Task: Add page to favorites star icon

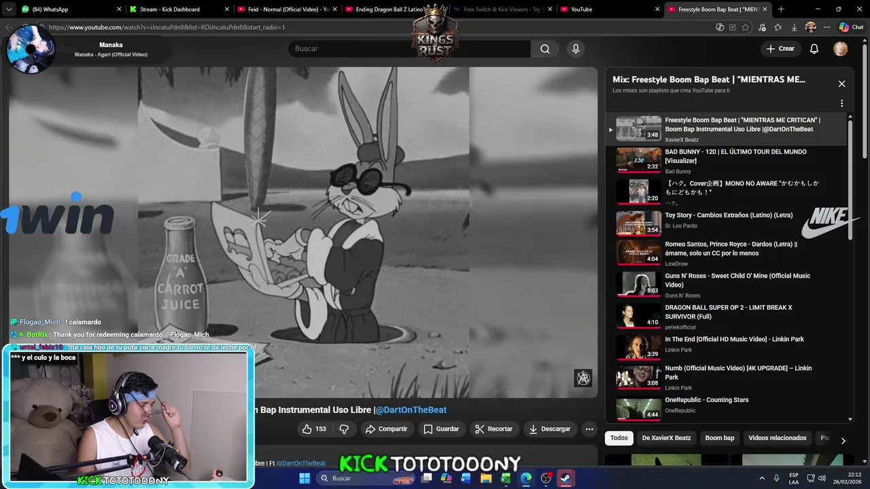Action: tap(746, 27)
